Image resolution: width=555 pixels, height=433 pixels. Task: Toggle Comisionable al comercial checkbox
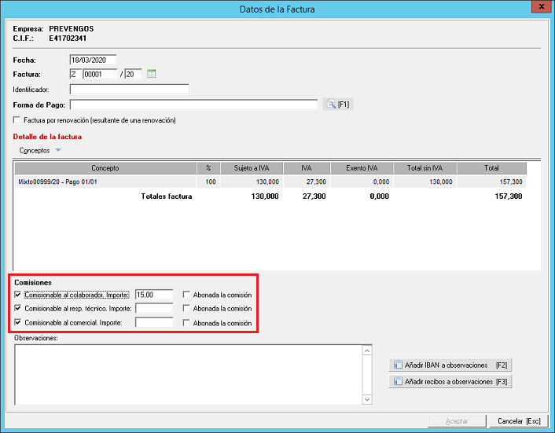click(x=18, y=323)
